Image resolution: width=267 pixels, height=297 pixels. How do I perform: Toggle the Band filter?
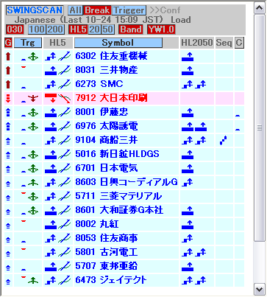tap(131, 29)
